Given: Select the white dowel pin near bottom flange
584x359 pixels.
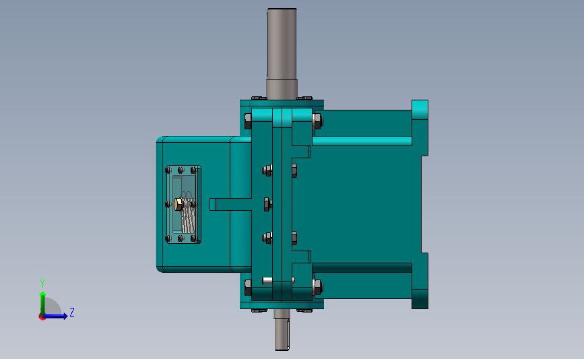Looking at the screenshot, I should click(267, 281).
